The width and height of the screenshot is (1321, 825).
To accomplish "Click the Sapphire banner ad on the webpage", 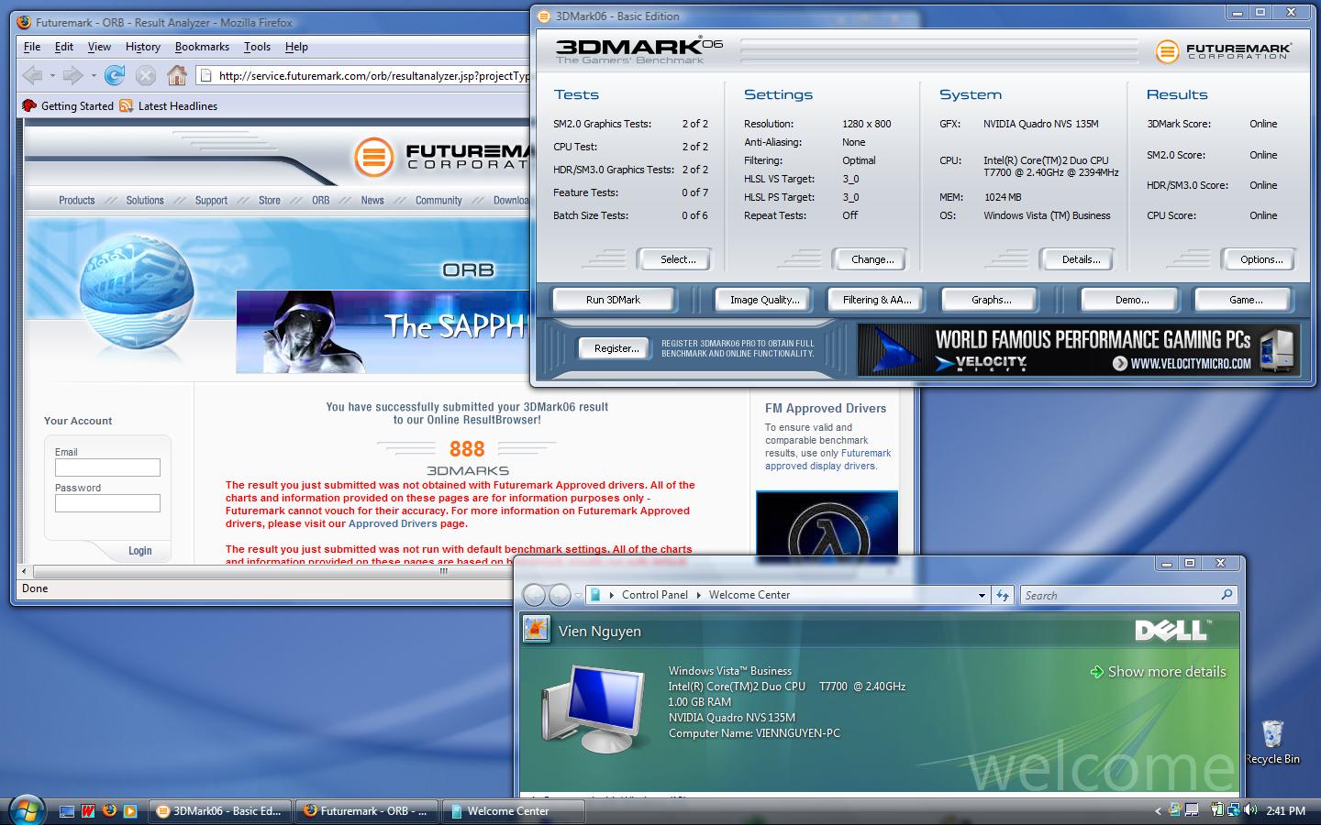I will pyautogui.click(x=383, y=332).
